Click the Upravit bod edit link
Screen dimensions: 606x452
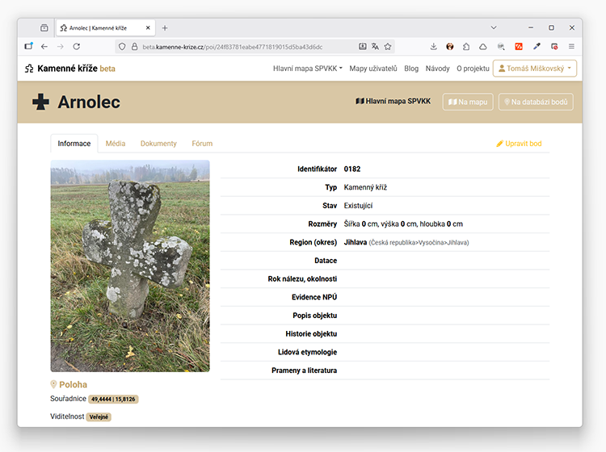519,144
